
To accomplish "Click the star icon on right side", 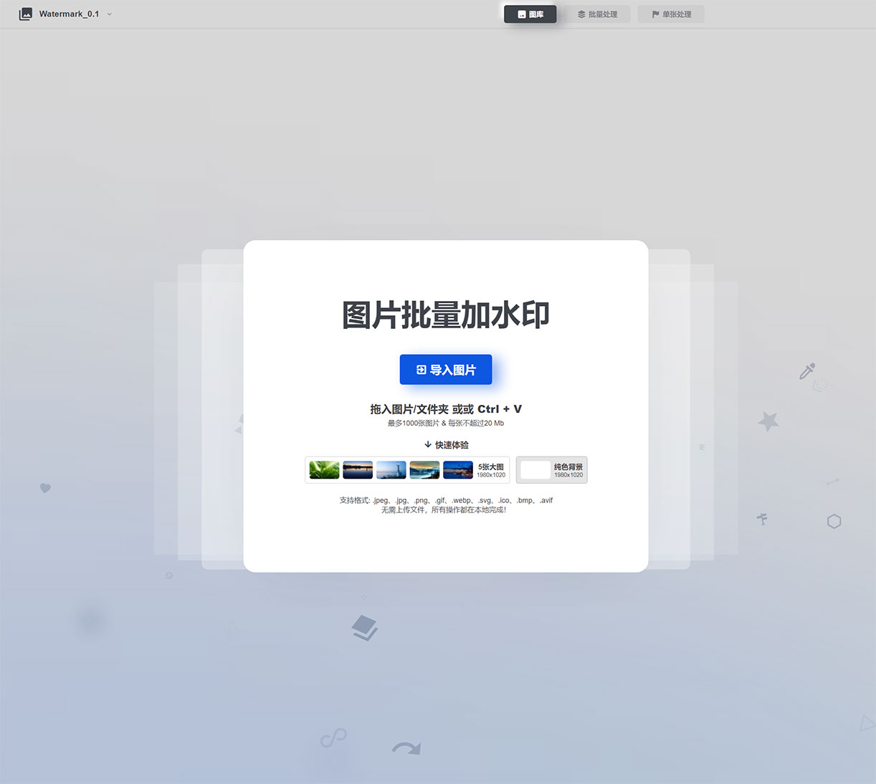I will click(768, 421).
